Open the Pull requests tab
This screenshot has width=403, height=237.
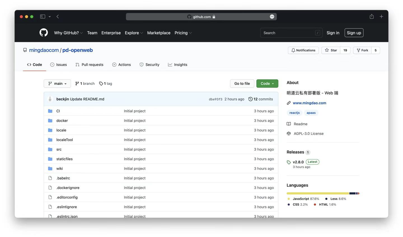[x=89, y=64]
